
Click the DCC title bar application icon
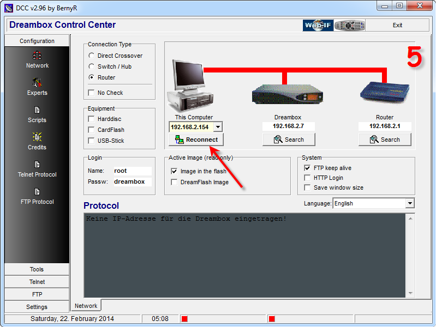point(9,8)
